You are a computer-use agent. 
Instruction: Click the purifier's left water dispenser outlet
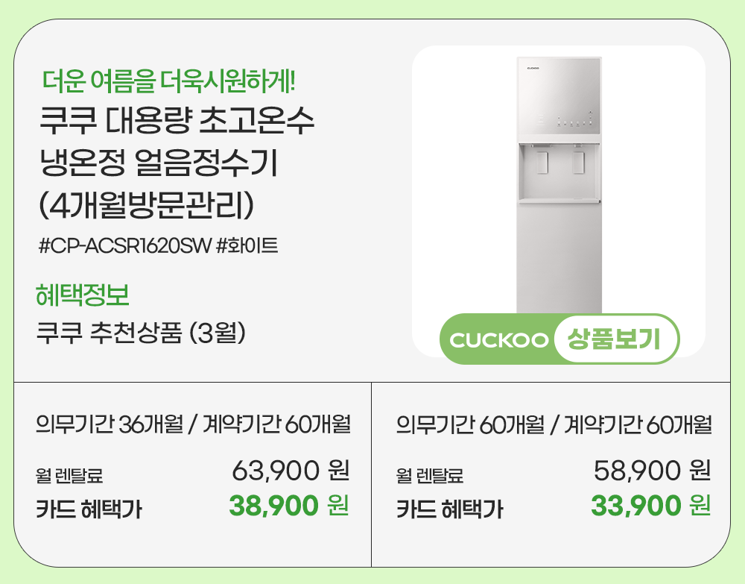click(x=543, y=162)
